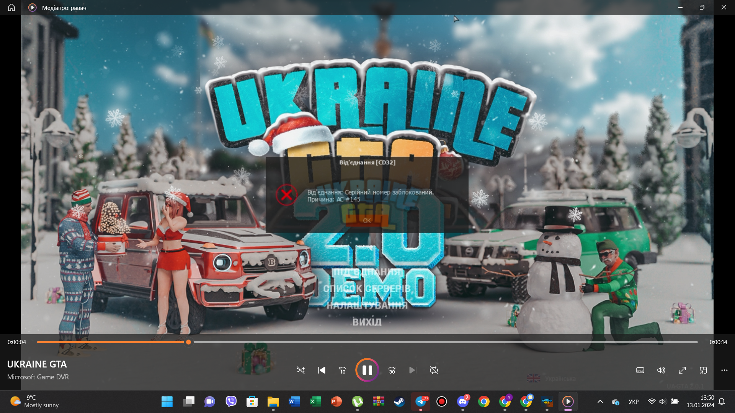This screenshot has width=735, height=413.
Task: Check battery status in the tray
Action: pos(675,402)
